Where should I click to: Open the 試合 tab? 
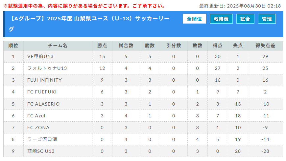coord(245,19)
